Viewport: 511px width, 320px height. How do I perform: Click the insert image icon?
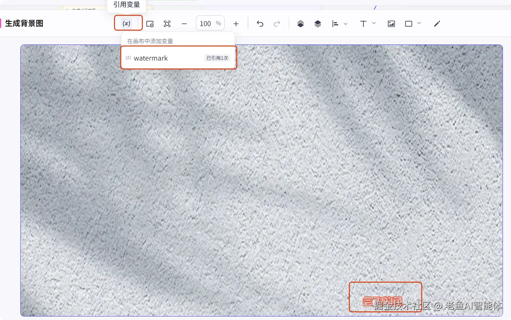(391, 24)
